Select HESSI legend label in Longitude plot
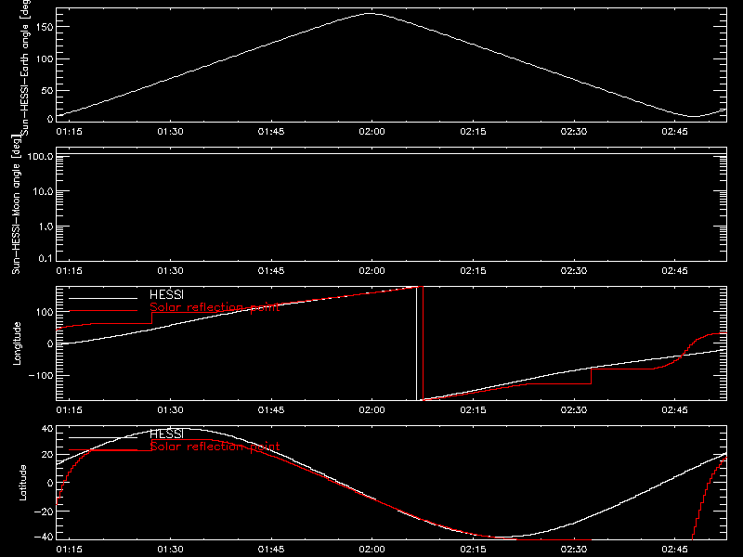This screenshot has height=557, width=743. point(166,294)
